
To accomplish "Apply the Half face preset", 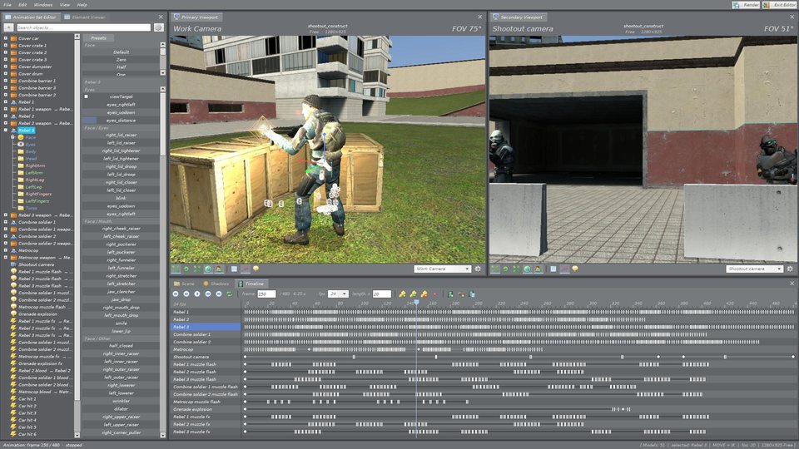I will [x=121, y=67].
